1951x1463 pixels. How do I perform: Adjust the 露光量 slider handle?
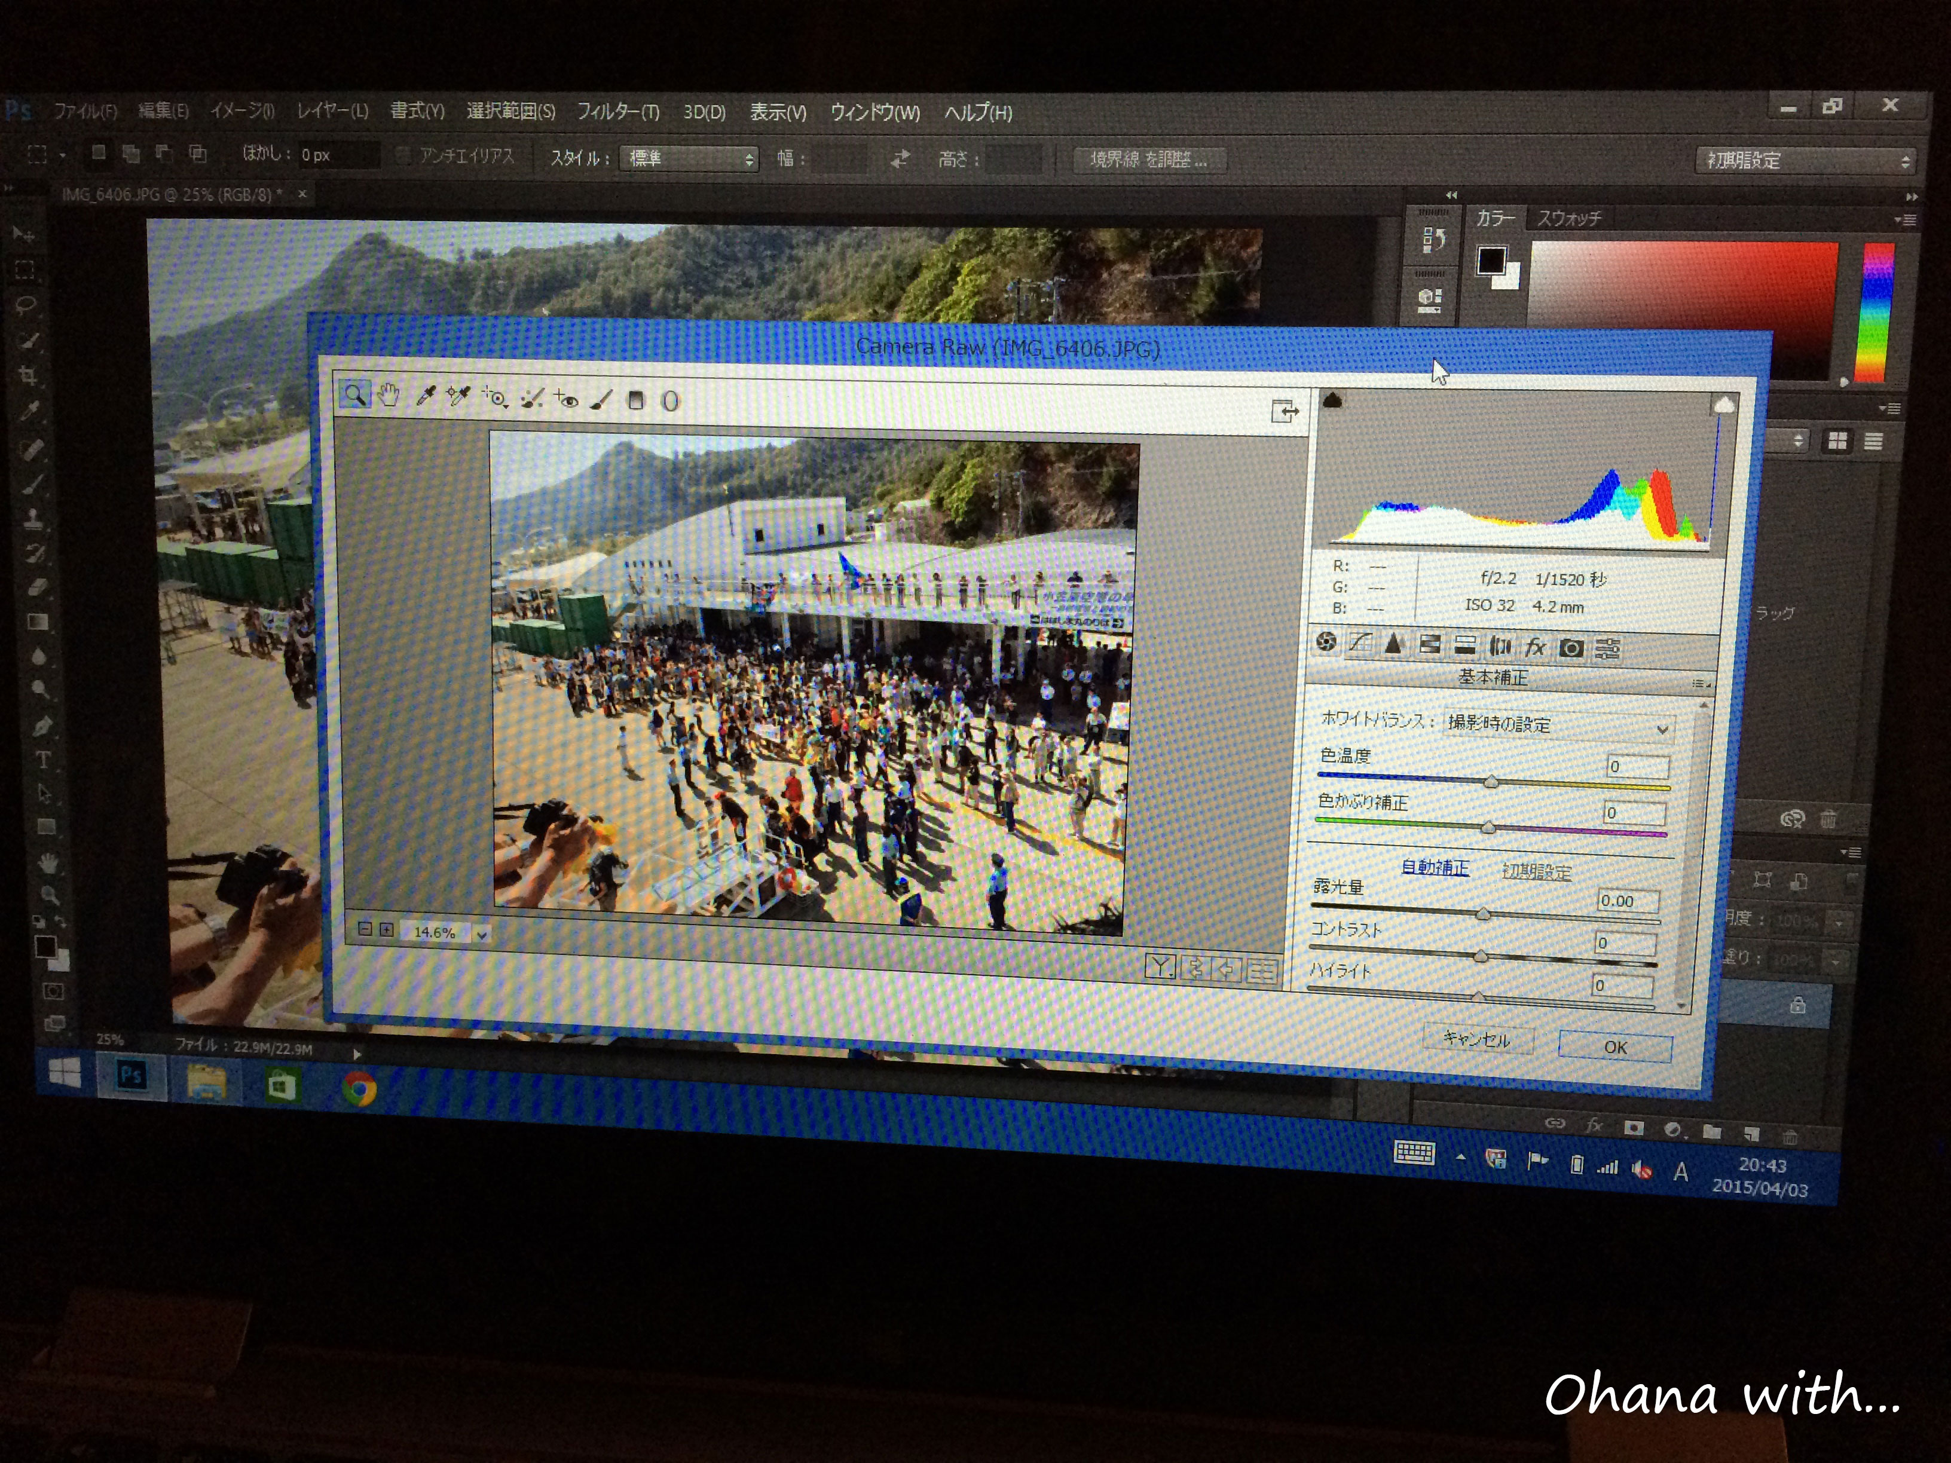click(x=1482, y=914)
